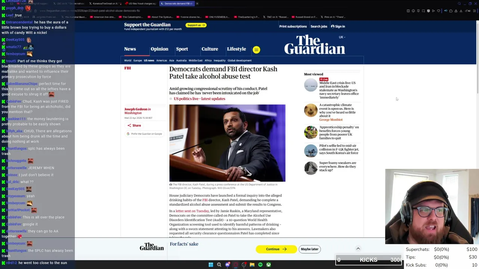
Task: Click the pin icon in address bar
Action: 418,11
